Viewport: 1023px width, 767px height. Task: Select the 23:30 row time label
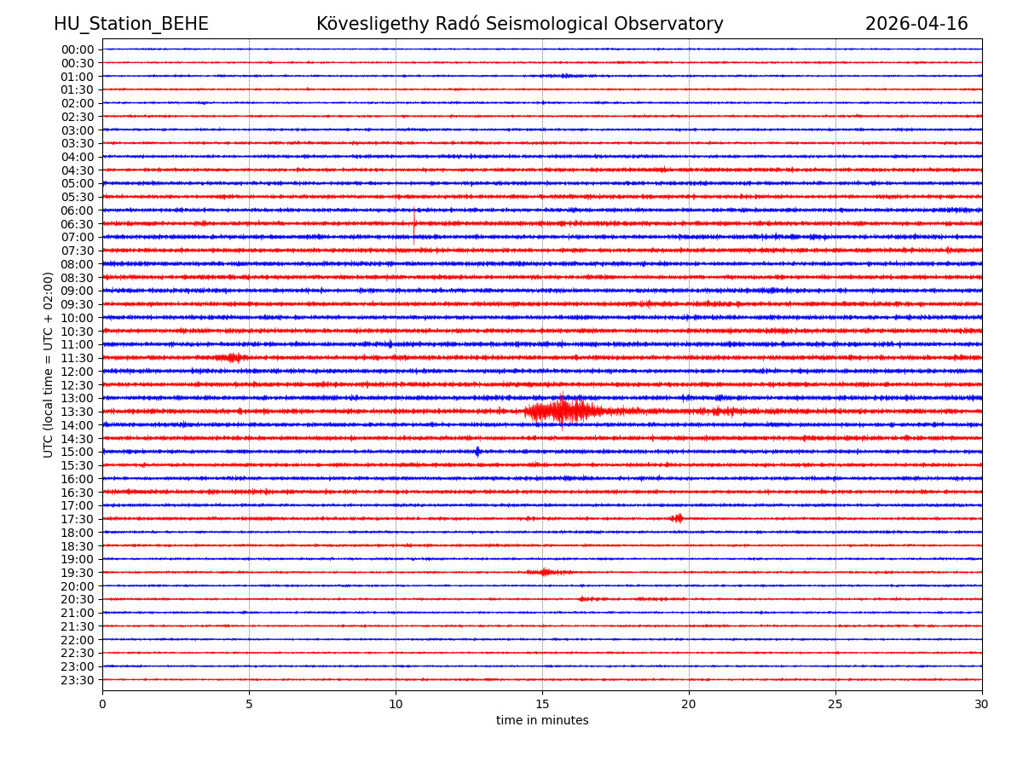point(78,680)
